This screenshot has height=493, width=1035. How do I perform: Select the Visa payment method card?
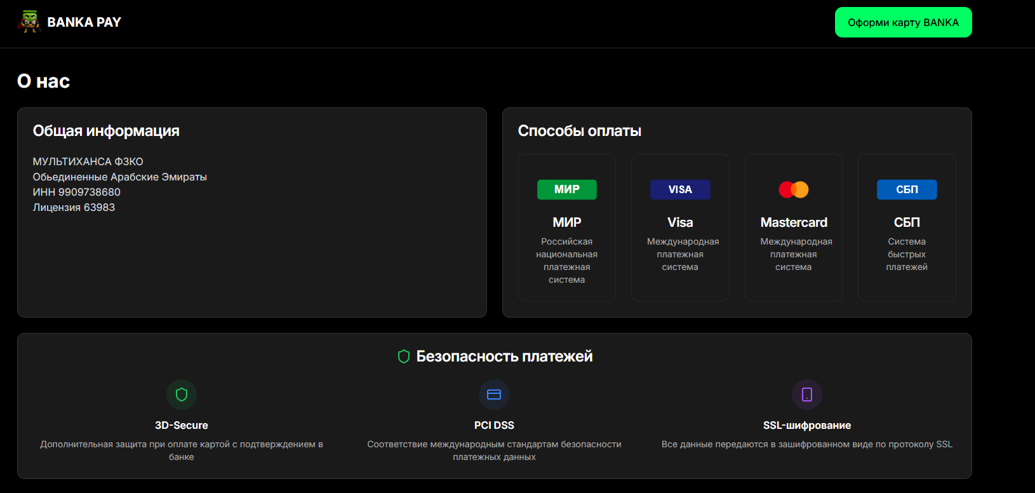680,227
